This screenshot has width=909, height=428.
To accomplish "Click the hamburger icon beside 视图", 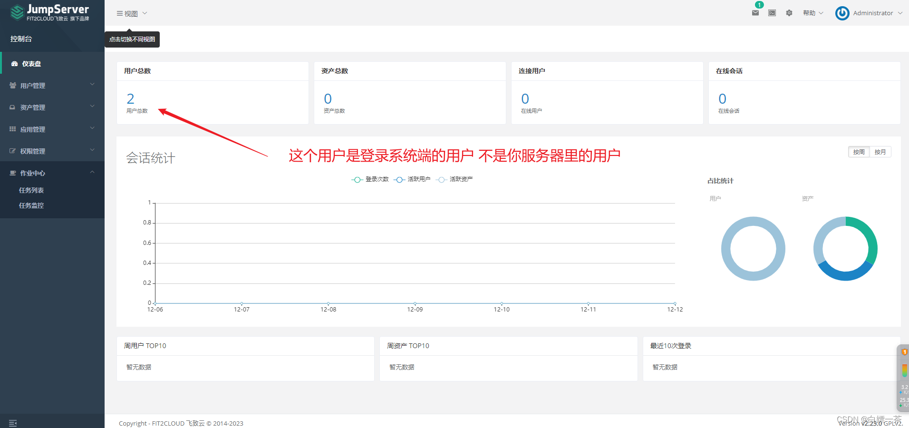I will 120,13.
